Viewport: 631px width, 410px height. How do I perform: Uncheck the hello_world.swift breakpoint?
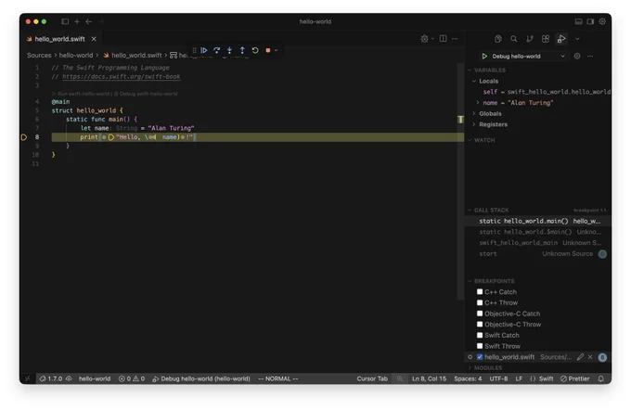pyautogui.click(x=480, y=357)
